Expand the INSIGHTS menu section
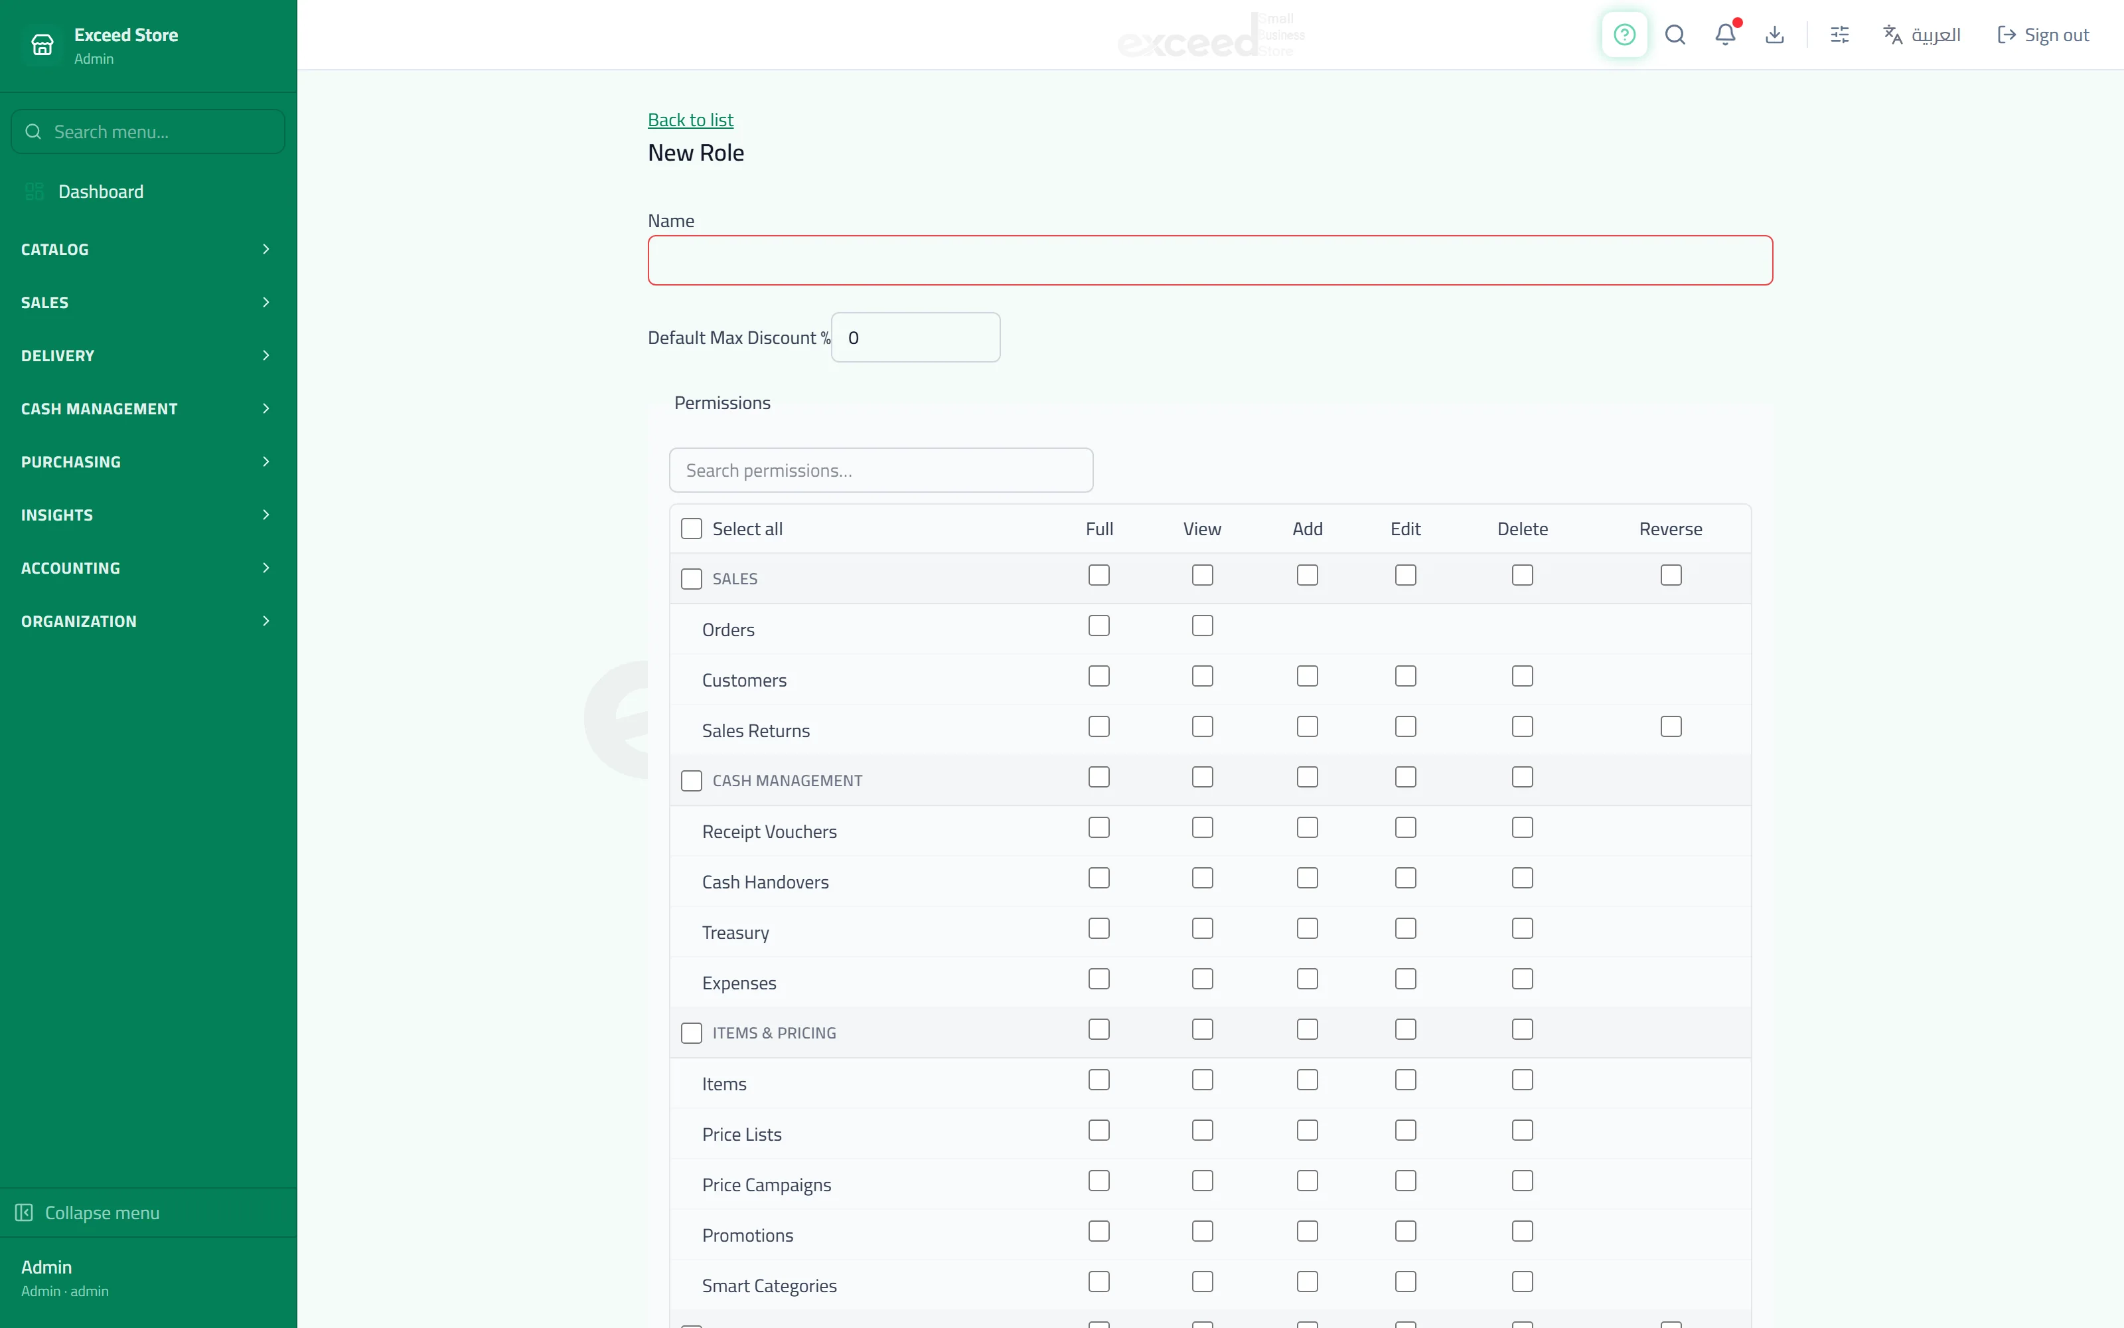Image resolution: width=2124 pixels, height=1328 pixels. (x=148, y=515)
